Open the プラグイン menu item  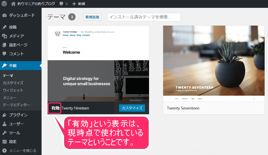pos(18,115)
